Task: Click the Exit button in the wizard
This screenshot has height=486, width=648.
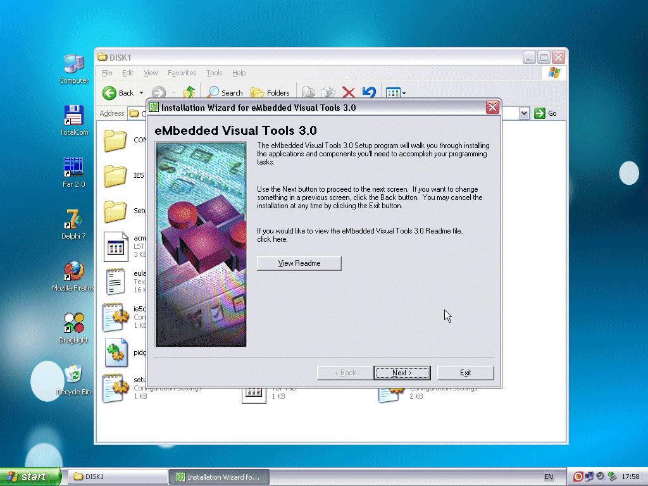Action: pyautogui.click(x=465, y=373)
